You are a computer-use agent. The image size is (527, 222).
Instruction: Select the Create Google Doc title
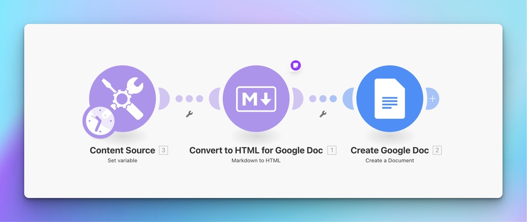coord(390,150)
